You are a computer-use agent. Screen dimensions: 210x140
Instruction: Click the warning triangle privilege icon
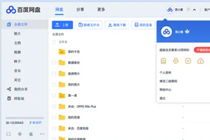pyautogui.click(x=201, y=61)
